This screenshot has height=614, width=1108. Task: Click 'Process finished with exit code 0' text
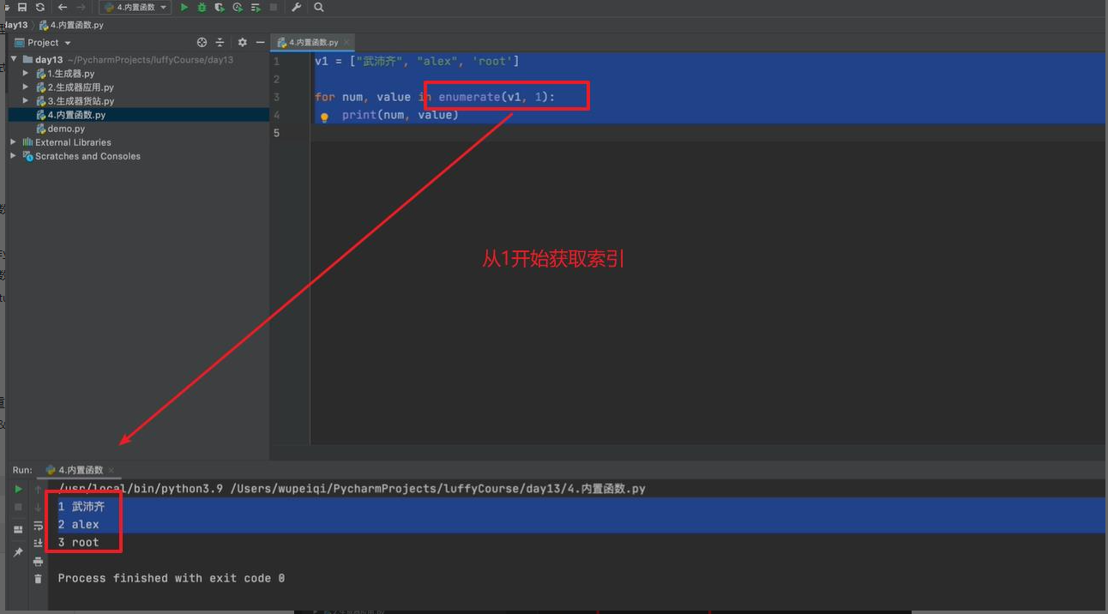pyautogui.click(x=172, y=579)
